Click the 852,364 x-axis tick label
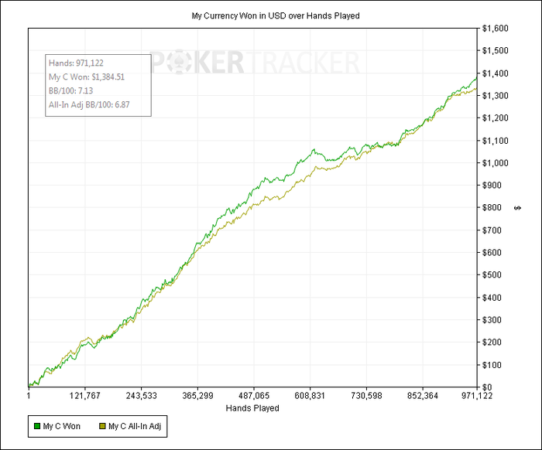This screenshot has width=542, height=450. [x=423, y=396]
